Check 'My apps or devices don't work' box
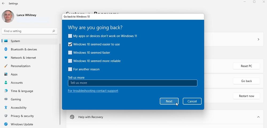The height and width of the screenshot is (128, 267). coord(70,36)
